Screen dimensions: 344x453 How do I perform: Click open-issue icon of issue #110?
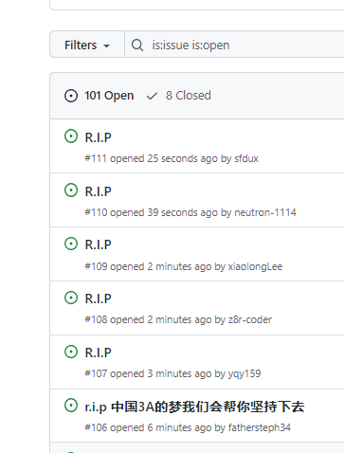71,190
